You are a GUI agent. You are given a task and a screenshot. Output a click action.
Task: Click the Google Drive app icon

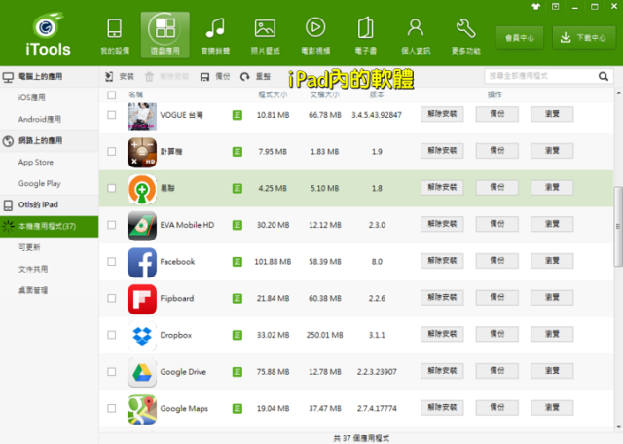click(142, 373)
